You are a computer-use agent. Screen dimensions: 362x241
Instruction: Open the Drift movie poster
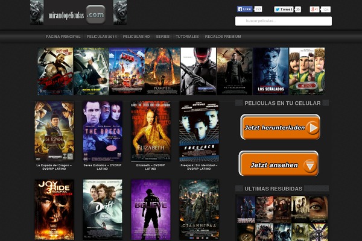(x=103, y=210)
